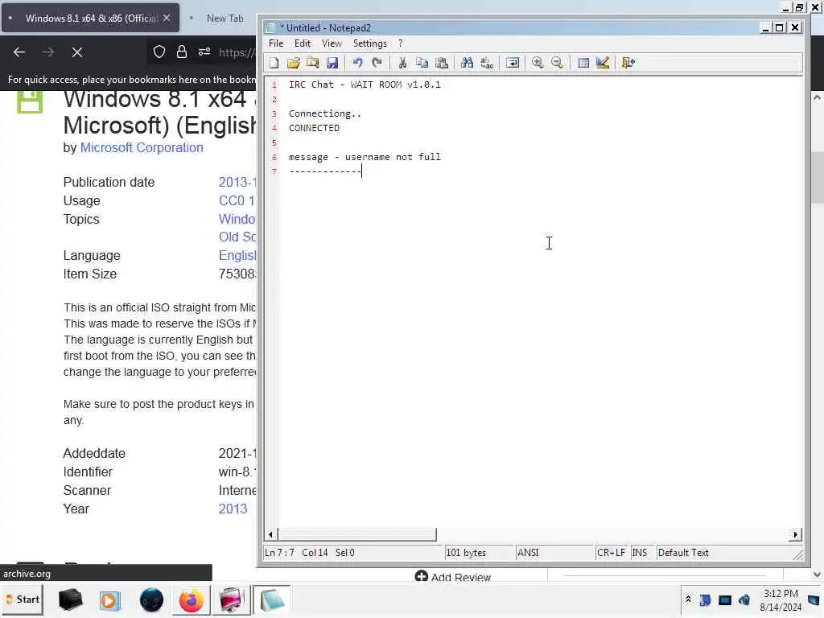Undo the last edit in Notepad2
The height and width of the screenshot is (618, 824).
[x=357, y=63]
